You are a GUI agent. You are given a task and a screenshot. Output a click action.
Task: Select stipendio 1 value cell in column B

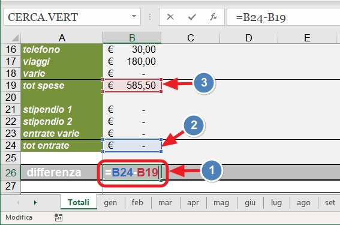(132, 110)
